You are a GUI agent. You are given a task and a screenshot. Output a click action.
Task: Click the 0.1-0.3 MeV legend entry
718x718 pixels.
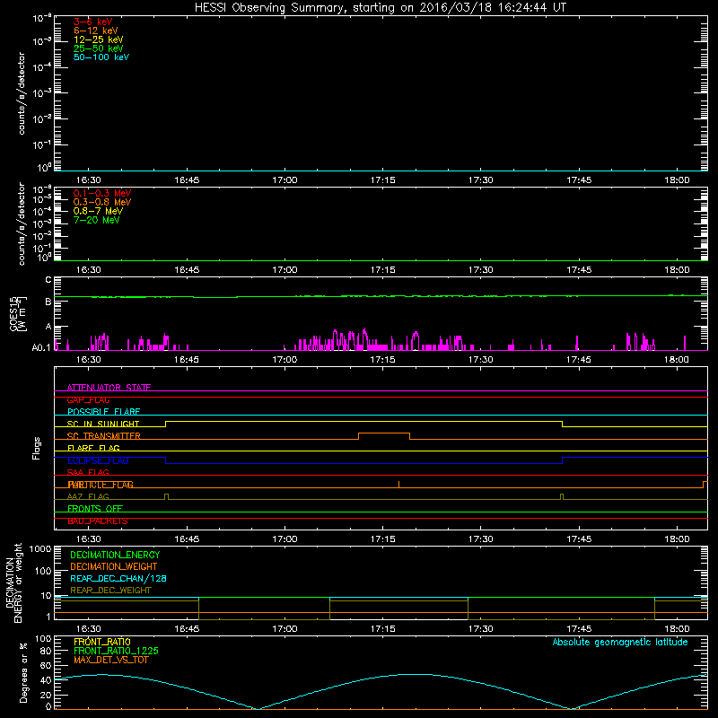(102, 193)
